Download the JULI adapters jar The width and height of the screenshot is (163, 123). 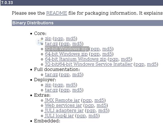pyautogui.click(x=64, y=111)
